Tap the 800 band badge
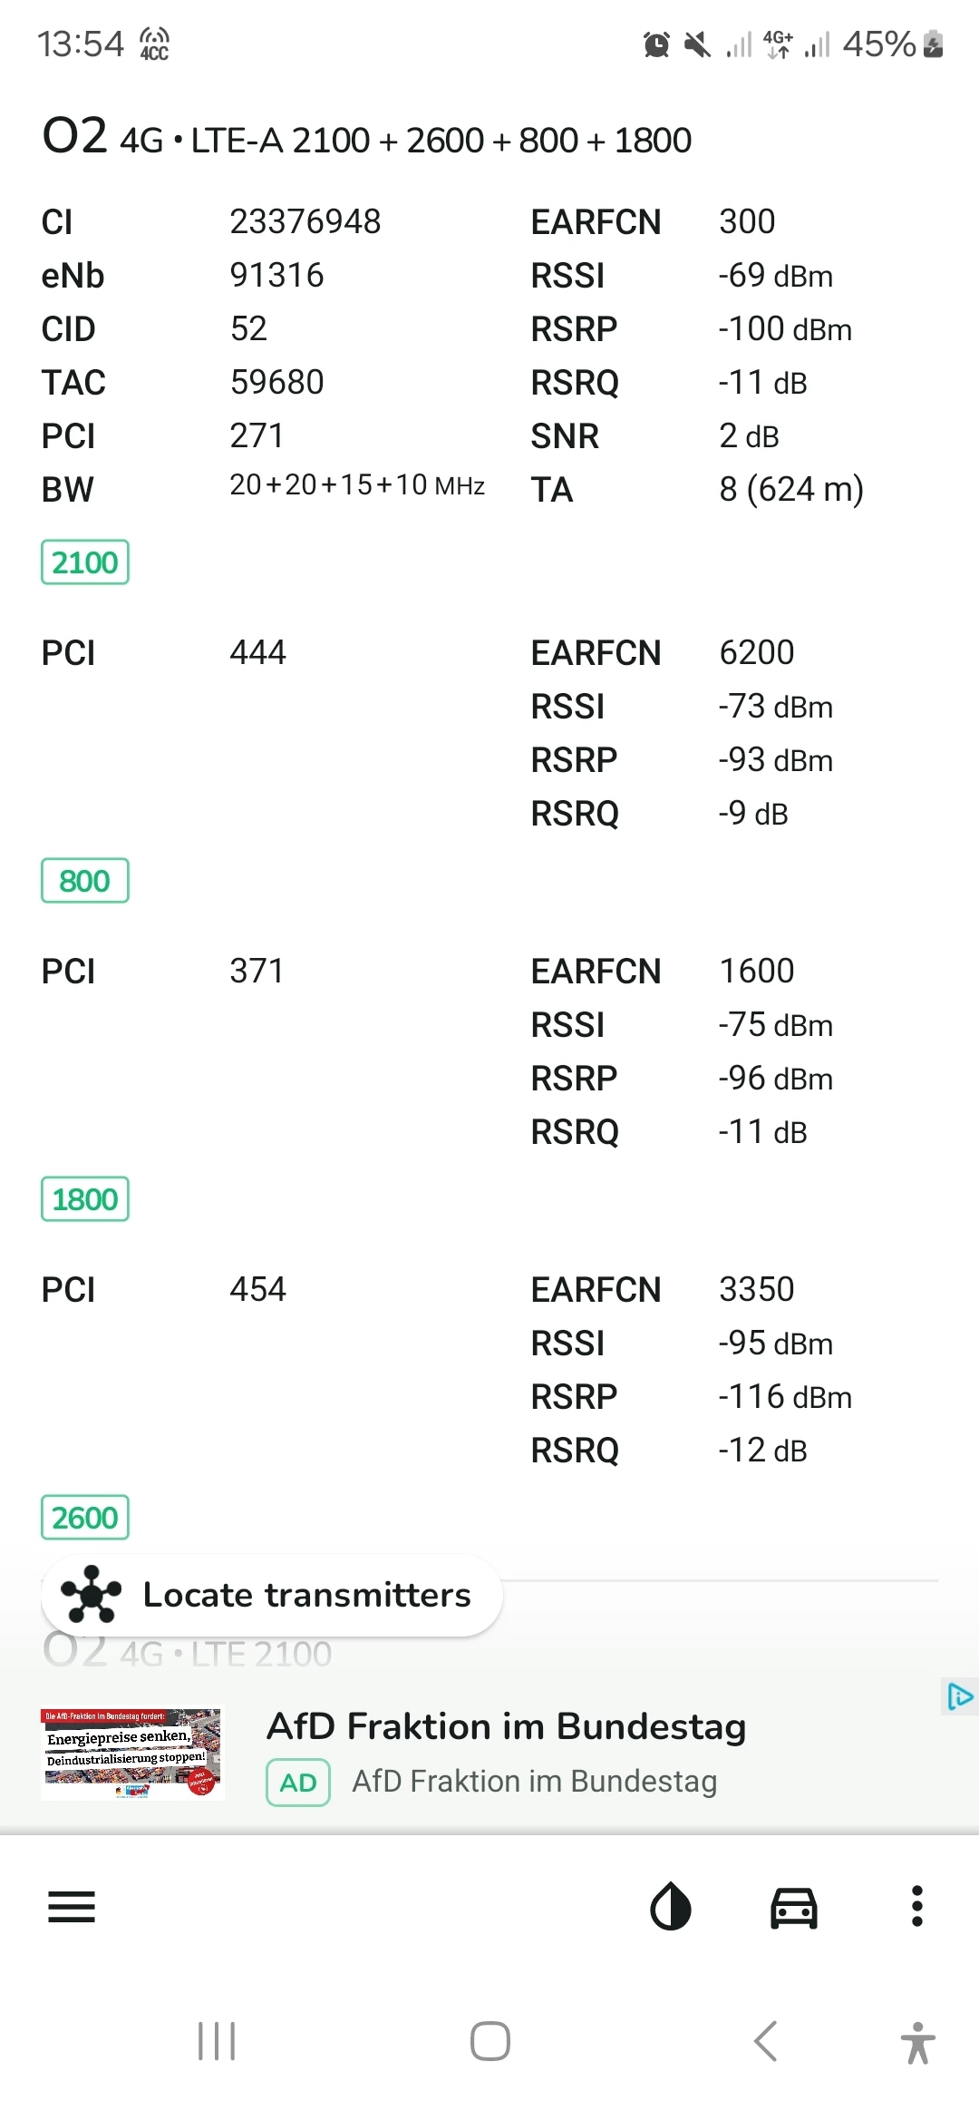This screenshot has height=2101, width=979. pos(85,881)
